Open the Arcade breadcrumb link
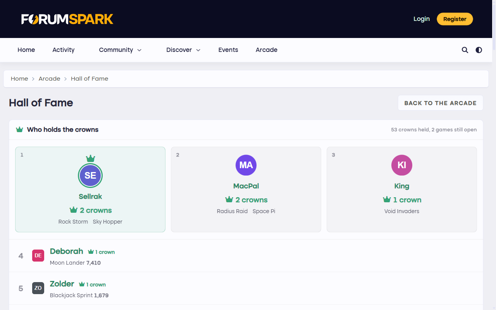This screenshot has height=310, width=496. tap(49, 79)
